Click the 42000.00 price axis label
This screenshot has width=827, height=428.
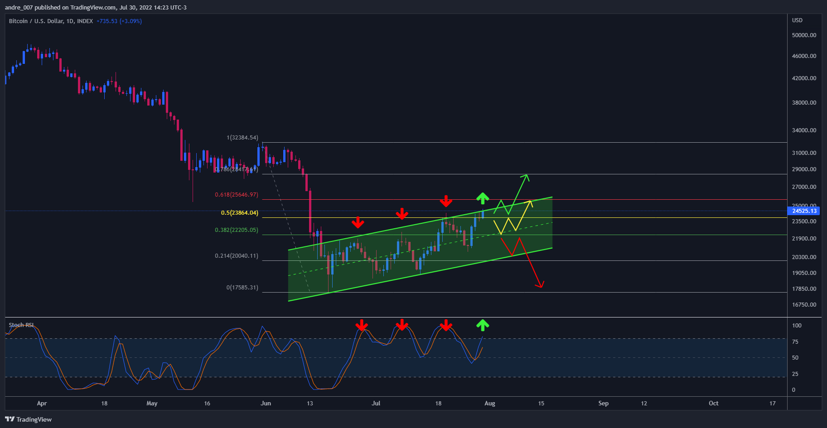(x=804, y=78)
